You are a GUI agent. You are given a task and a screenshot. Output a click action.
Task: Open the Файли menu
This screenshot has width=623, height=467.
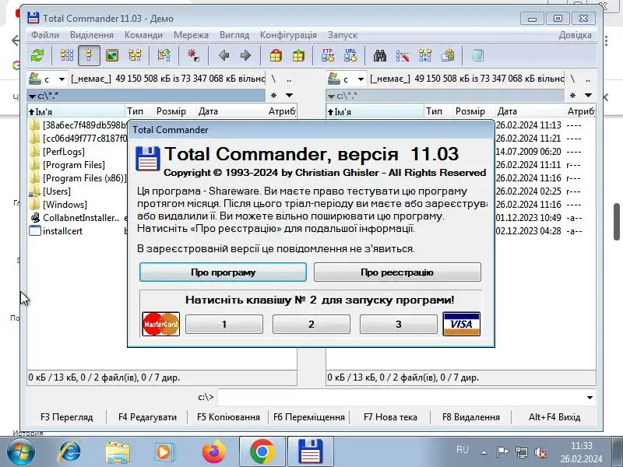45,35
